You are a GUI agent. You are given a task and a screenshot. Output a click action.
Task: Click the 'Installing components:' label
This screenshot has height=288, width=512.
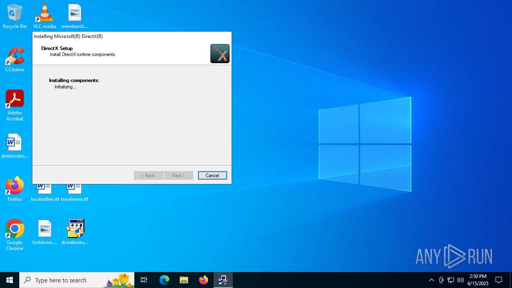74,80
